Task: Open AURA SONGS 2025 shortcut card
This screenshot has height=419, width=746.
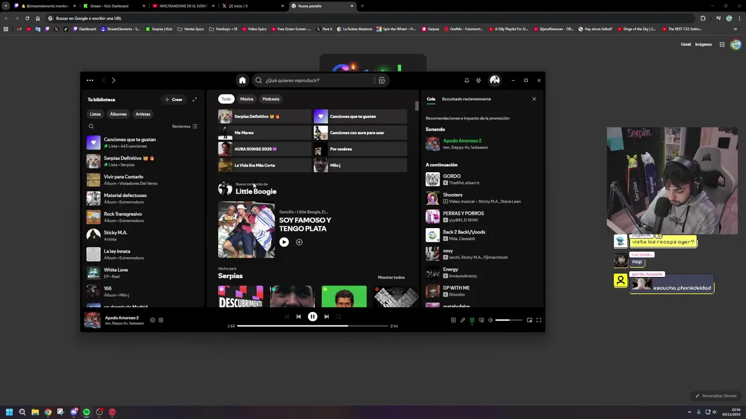Action: point(265,149)
